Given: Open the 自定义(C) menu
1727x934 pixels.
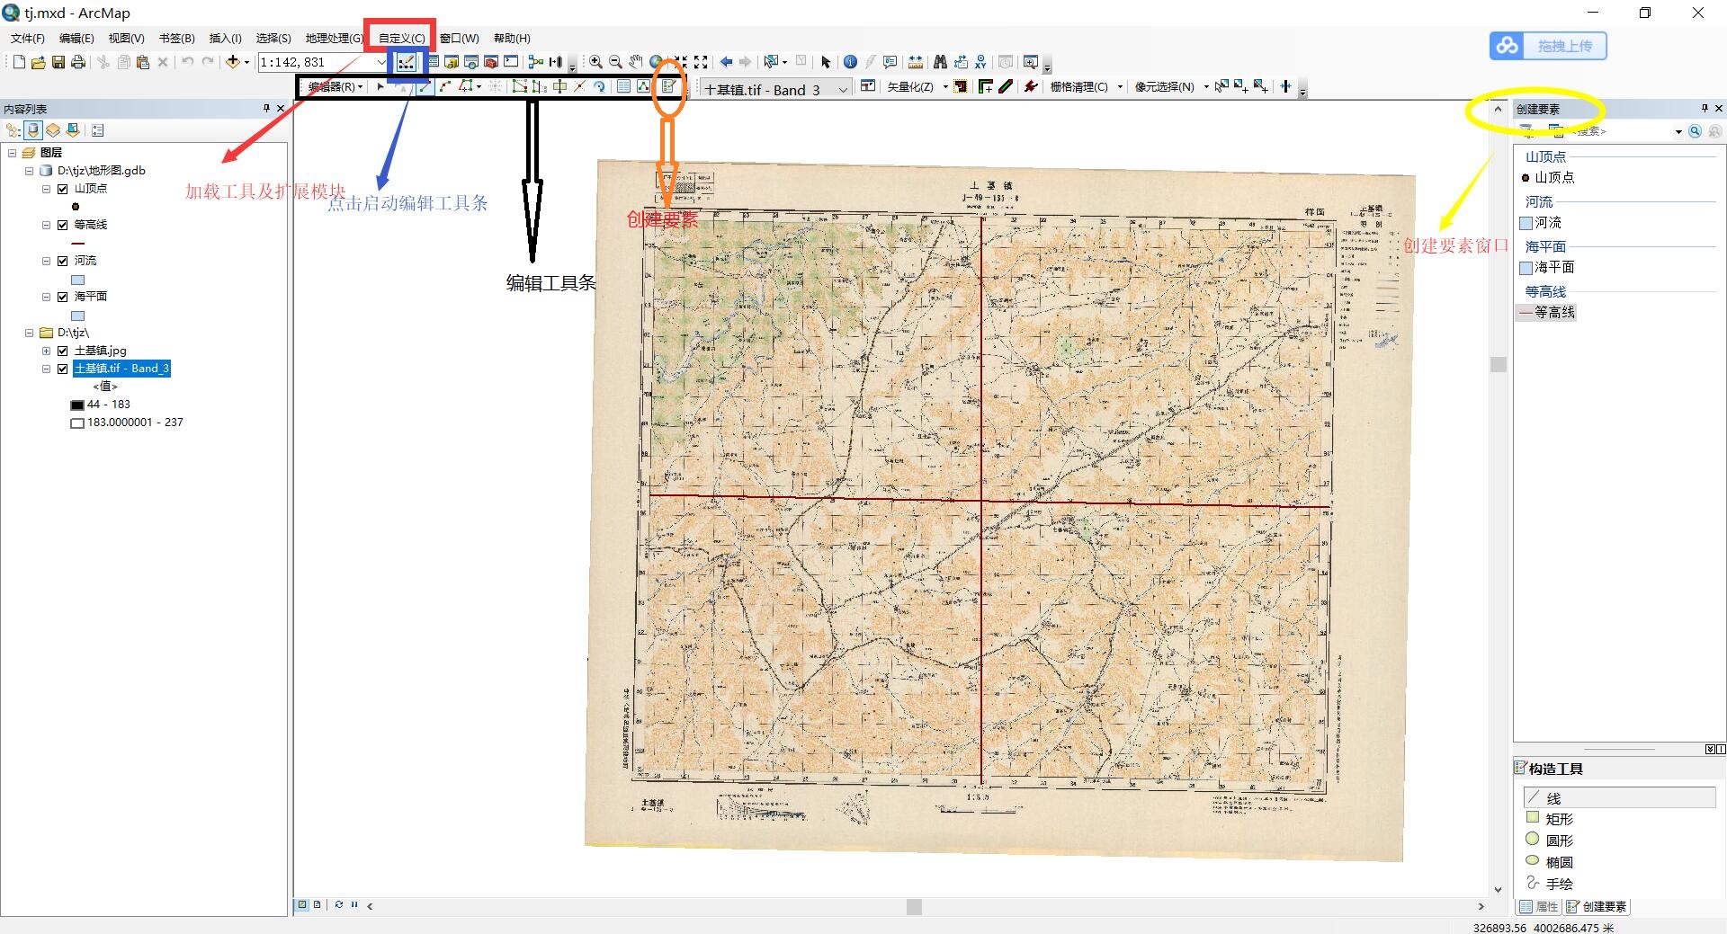Looking at the screenshot, I should (401, 38).
